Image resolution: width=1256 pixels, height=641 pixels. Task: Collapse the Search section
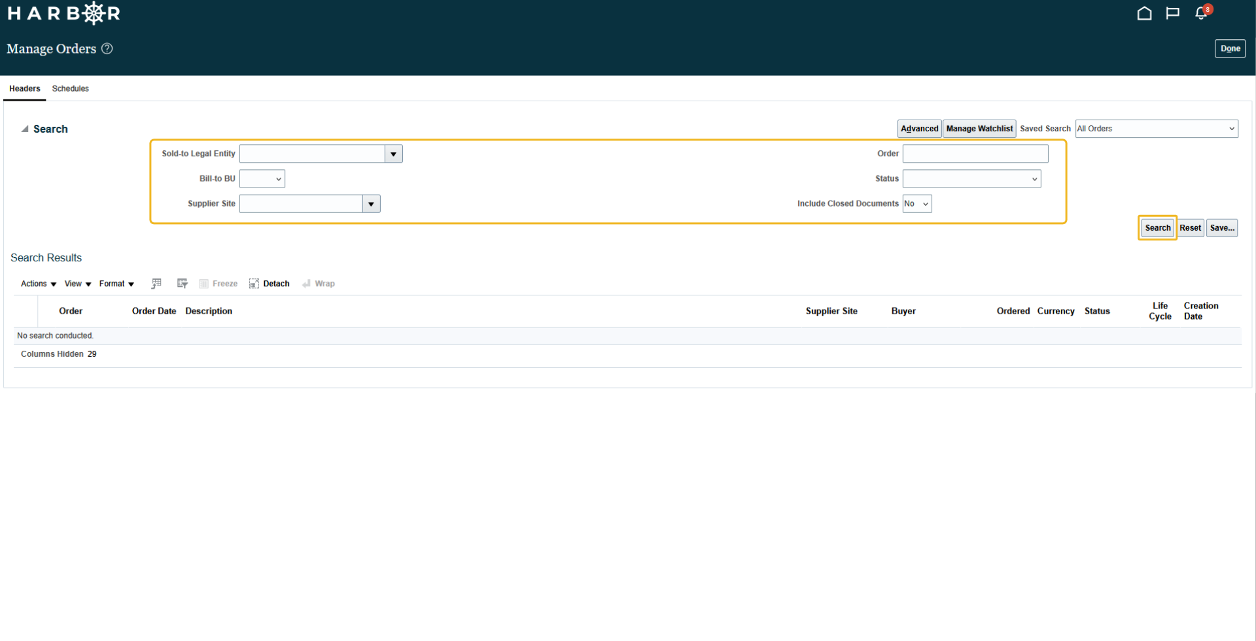[x=25, y=129]
